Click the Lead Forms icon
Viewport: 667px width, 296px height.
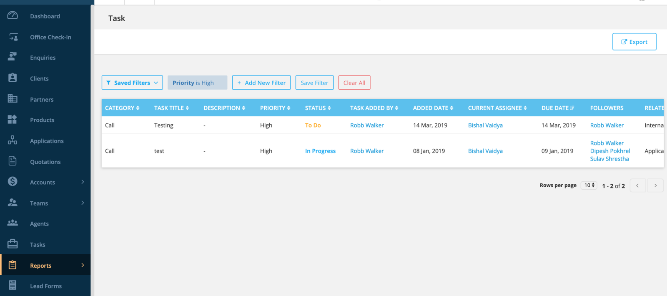13,285
